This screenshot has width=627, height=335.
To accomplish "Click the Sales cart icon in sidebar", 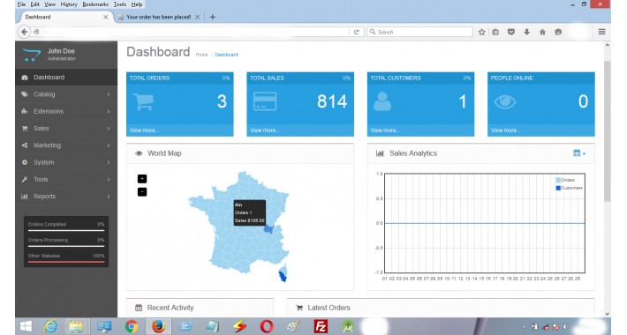I will coord(25,128).
